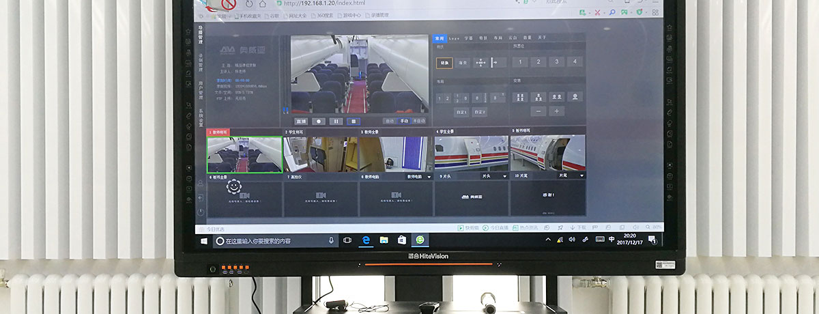Click the record button under the preview
Image resolution: width=819 pixels, height=314 pixels.
[x=317, y=121]
